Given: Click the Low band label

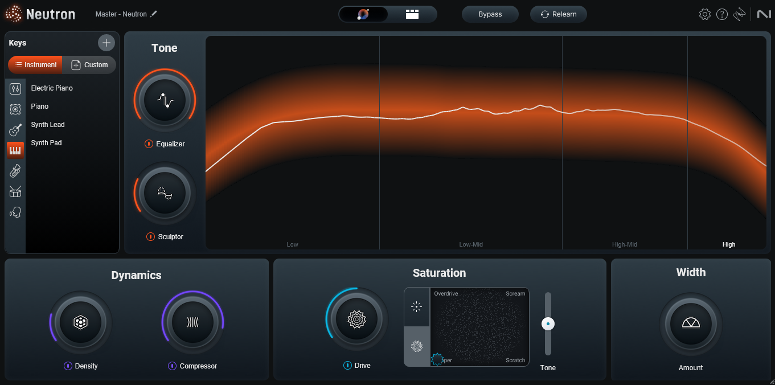Looking at the screenshot, I should point(292,244).
